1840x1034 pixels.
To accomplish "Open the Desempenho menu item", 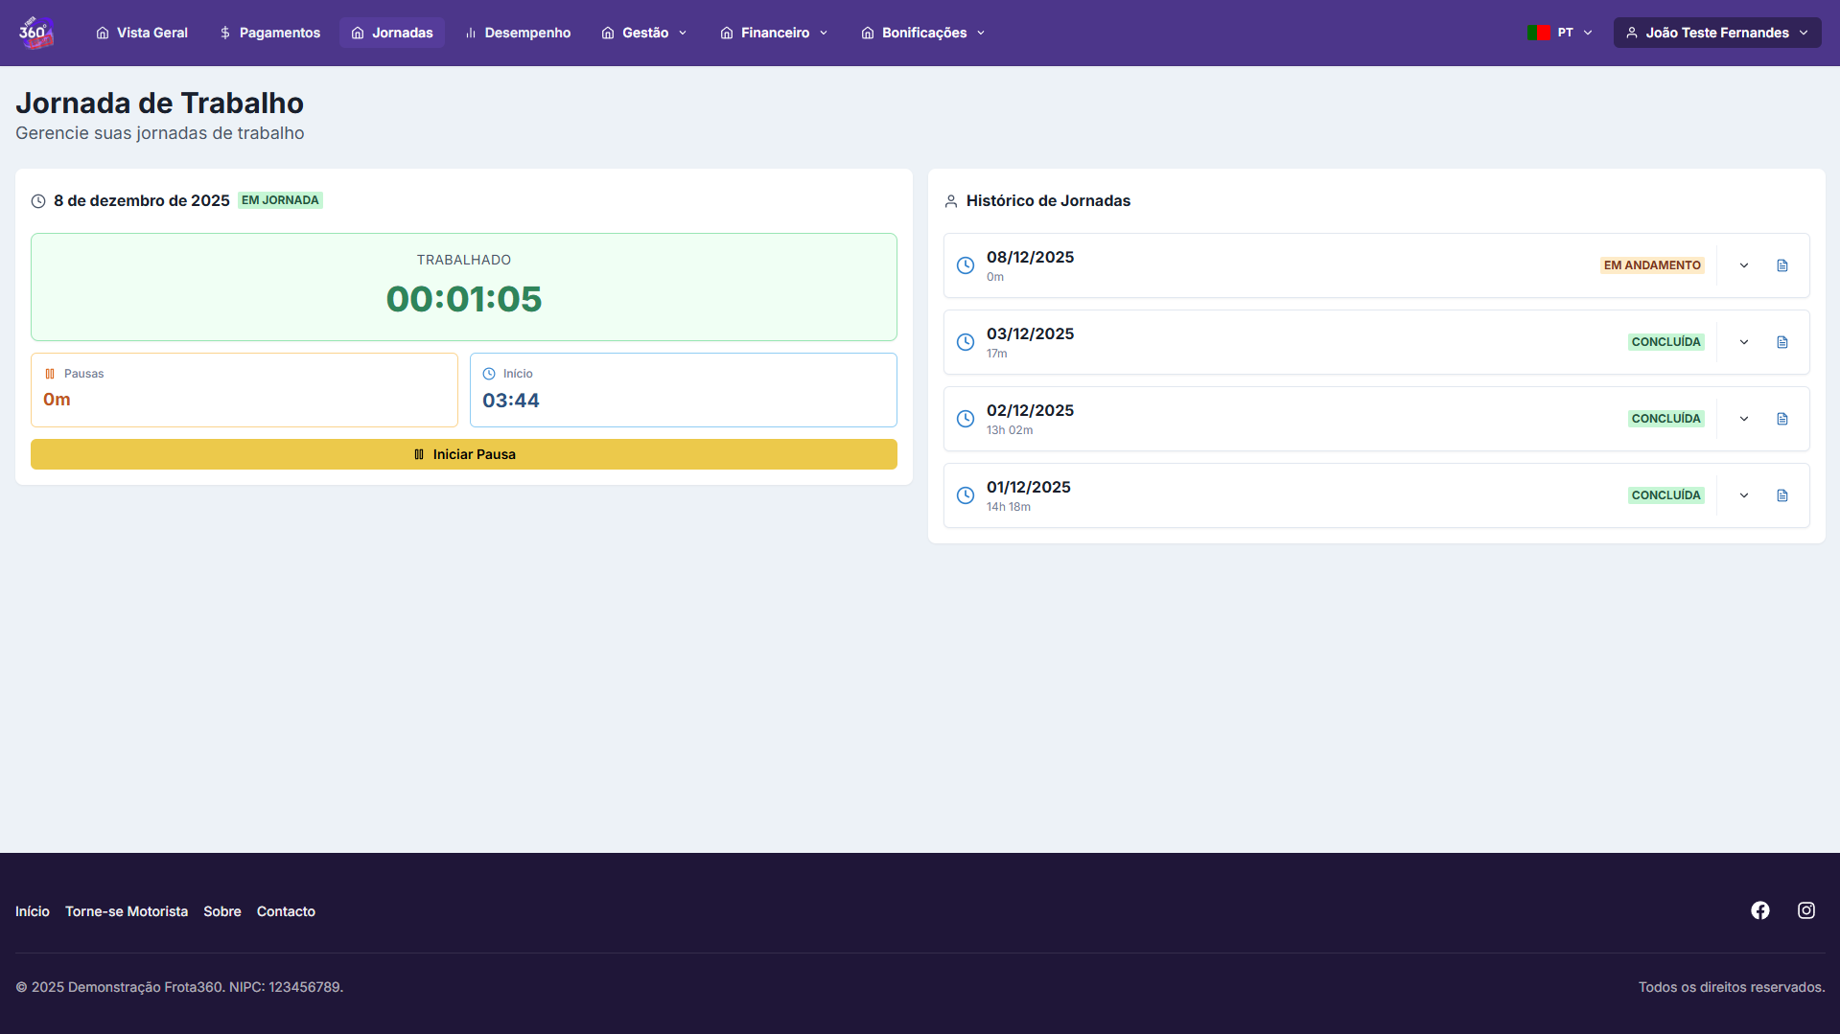I will pos(518,33).
